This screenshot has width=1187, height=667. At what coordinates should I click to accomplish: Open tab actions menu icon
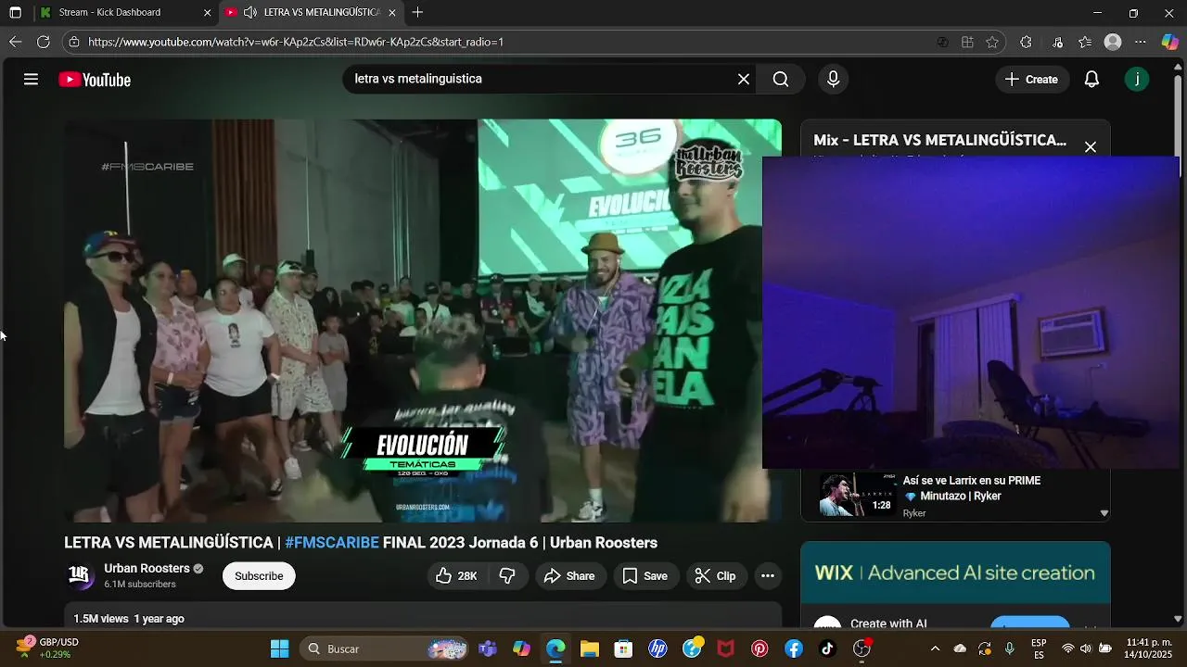coord(15,13)
